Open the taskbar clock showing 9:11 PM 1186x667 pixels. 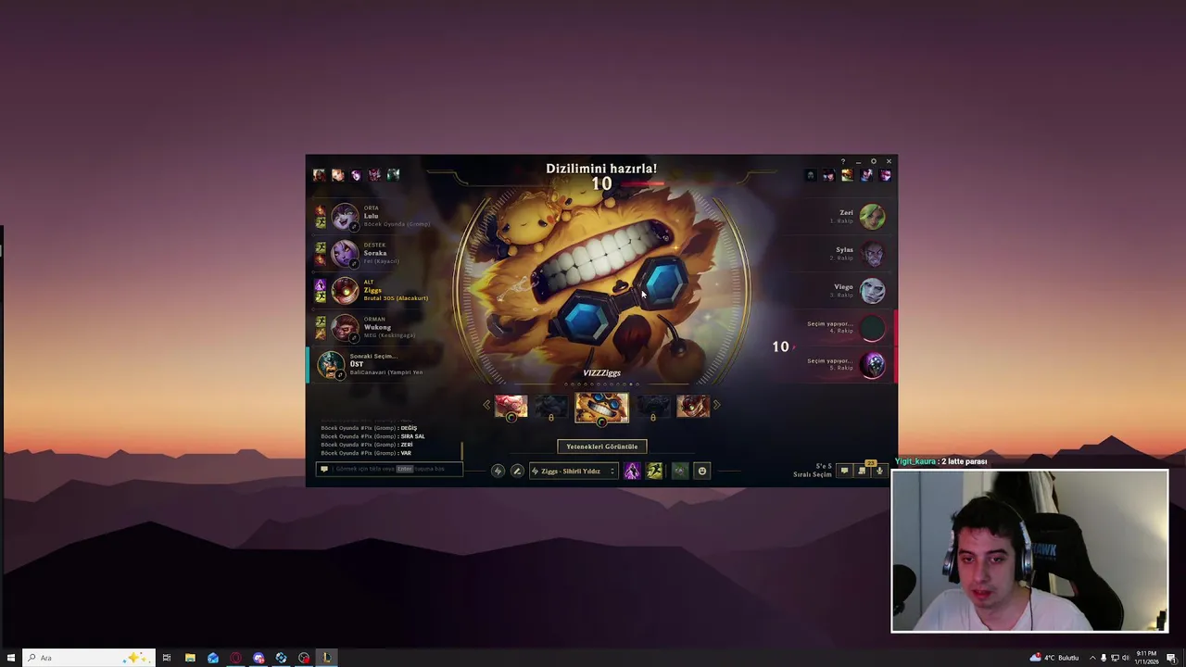click(1146, 658)
